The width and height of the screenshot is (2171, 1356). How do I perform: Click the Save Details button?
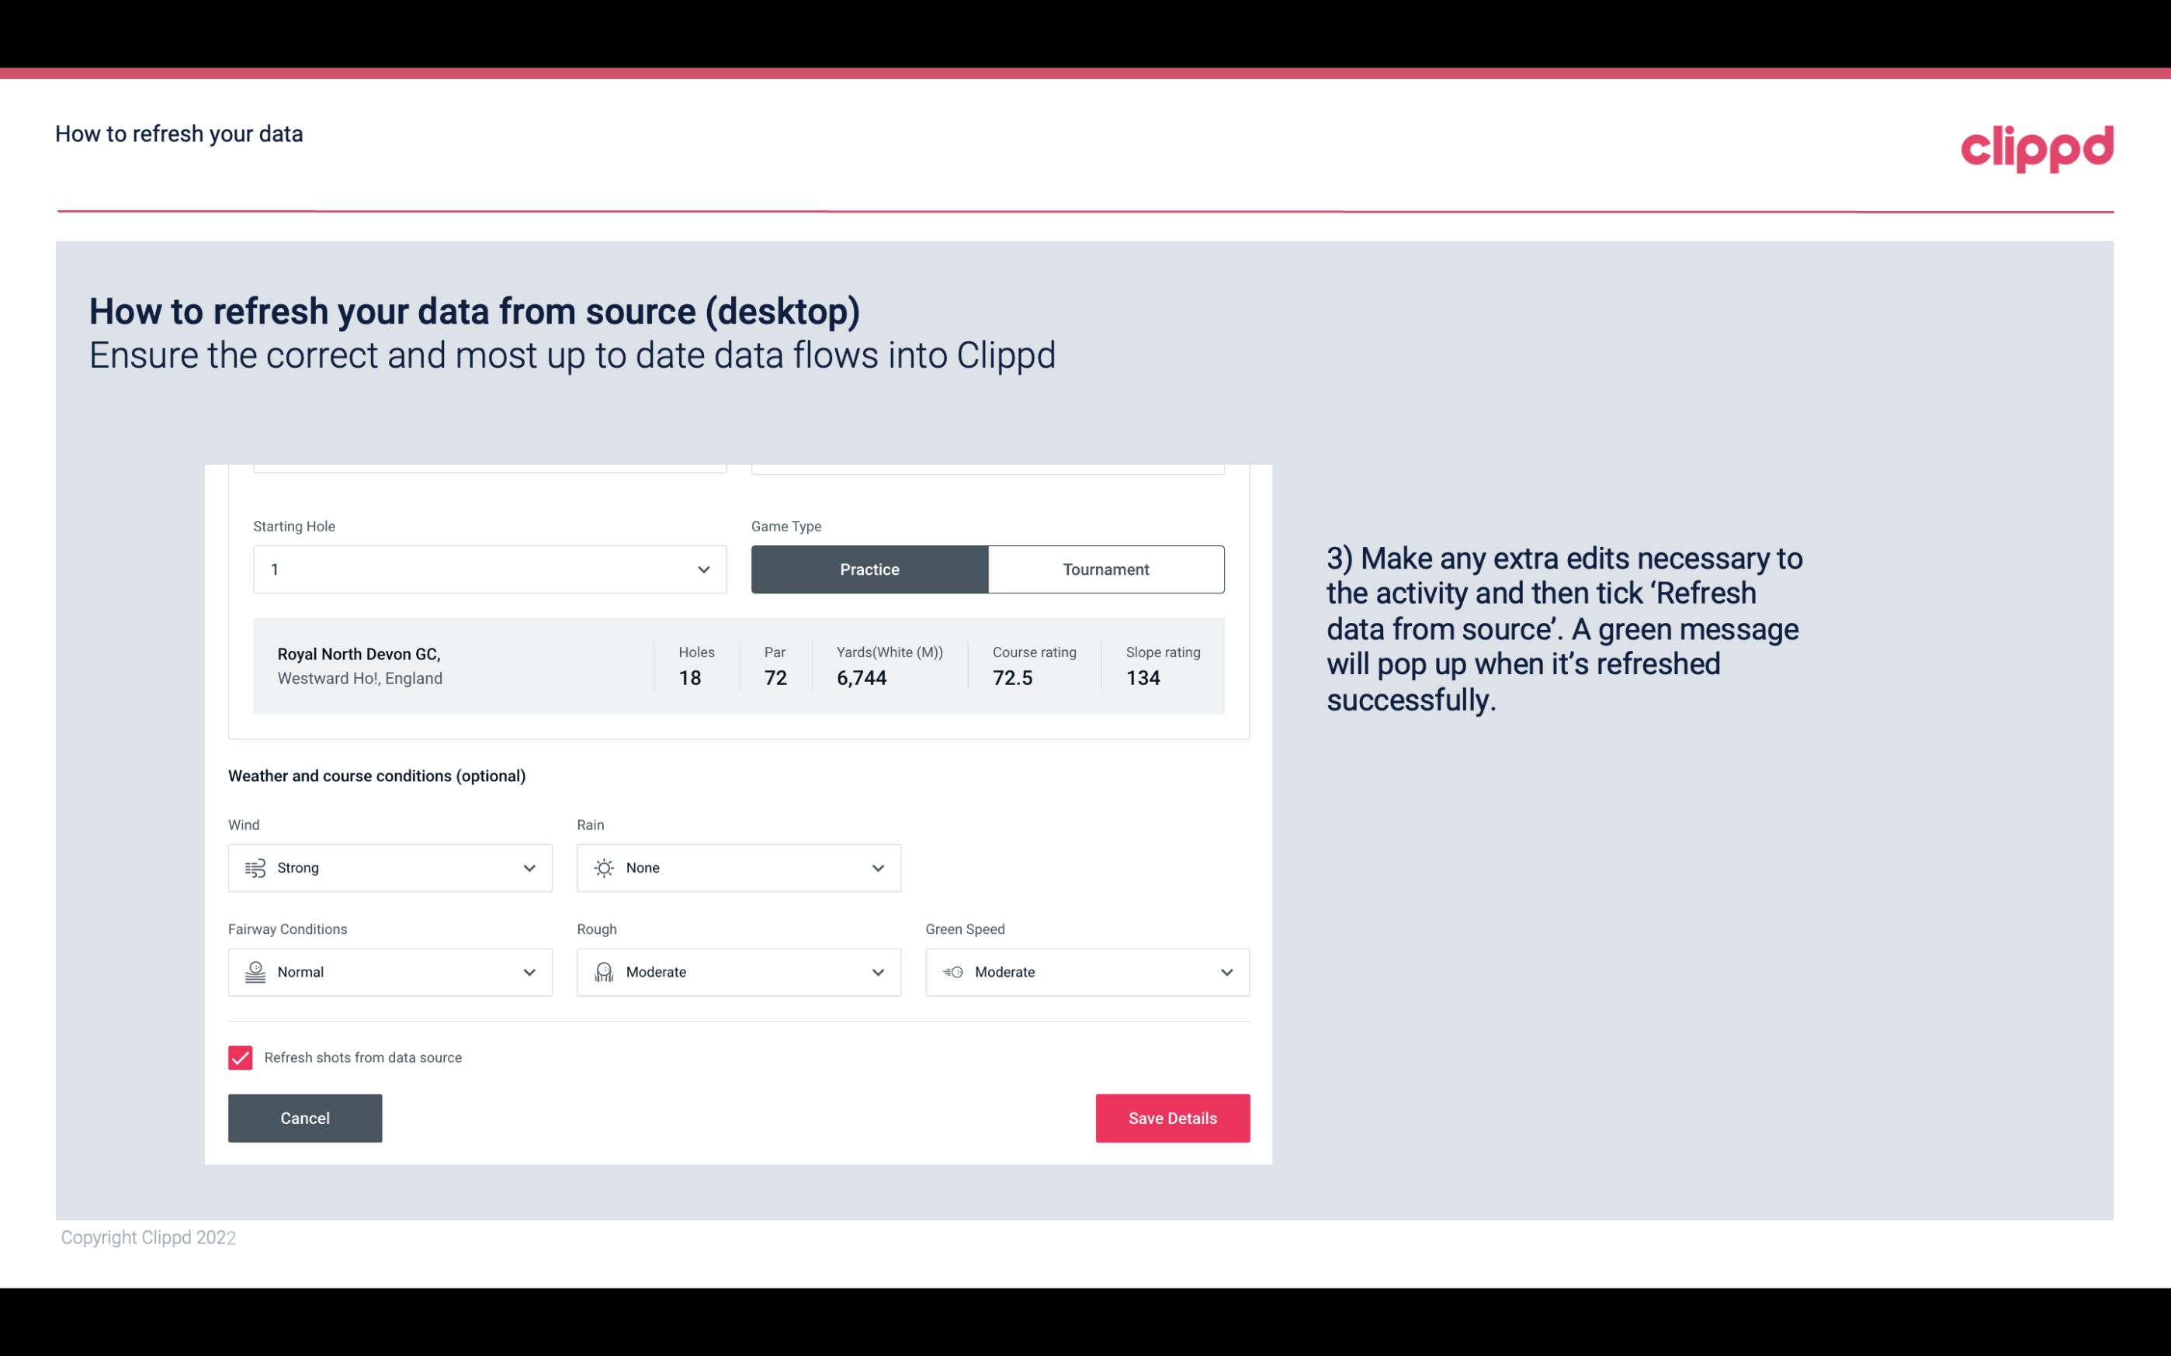click(x=1172, y=1119)
